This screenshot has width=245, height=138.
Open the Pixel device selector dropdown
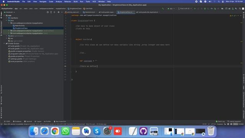click(x=185, y=8)
